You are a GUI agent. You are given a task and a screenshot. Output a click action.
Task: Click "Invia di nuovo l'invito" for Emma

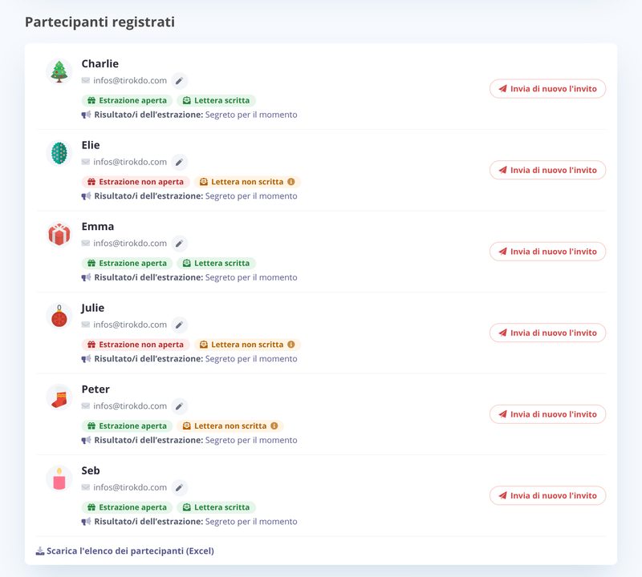[547, 252]
